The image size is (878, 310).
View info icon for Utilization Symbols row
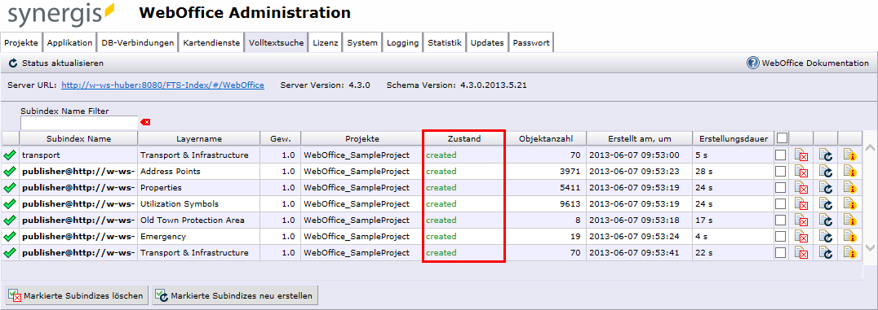point(850,204)
